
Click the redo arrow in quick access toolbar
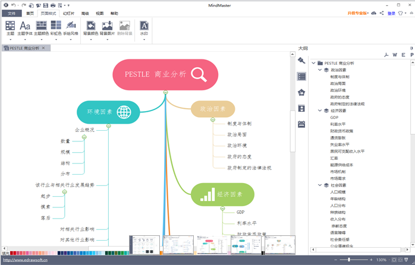click(24, 5)
